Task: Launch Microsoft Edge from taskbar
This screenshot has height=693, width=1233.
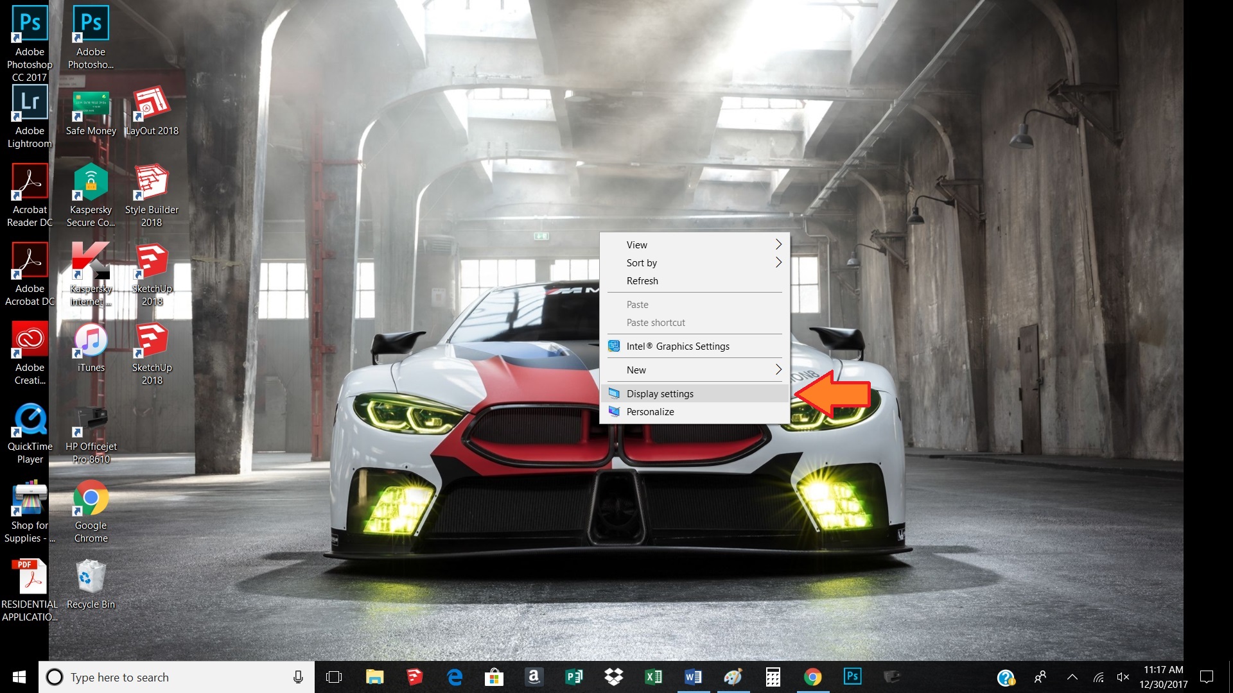Action: (455, 677)
